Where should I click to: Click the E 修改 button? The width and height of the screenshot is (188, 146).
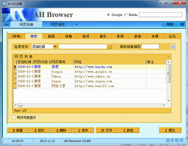pyautogui.click(x=39, y=130)
